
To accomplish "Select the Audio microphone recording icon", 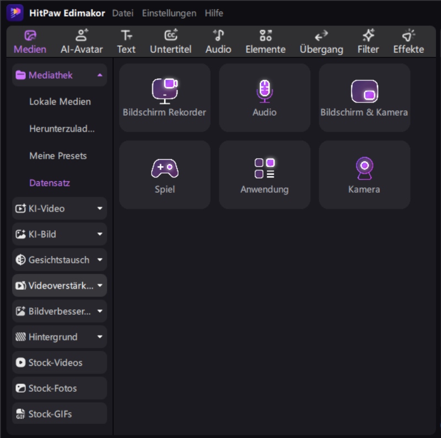I will tap(265, 91).
